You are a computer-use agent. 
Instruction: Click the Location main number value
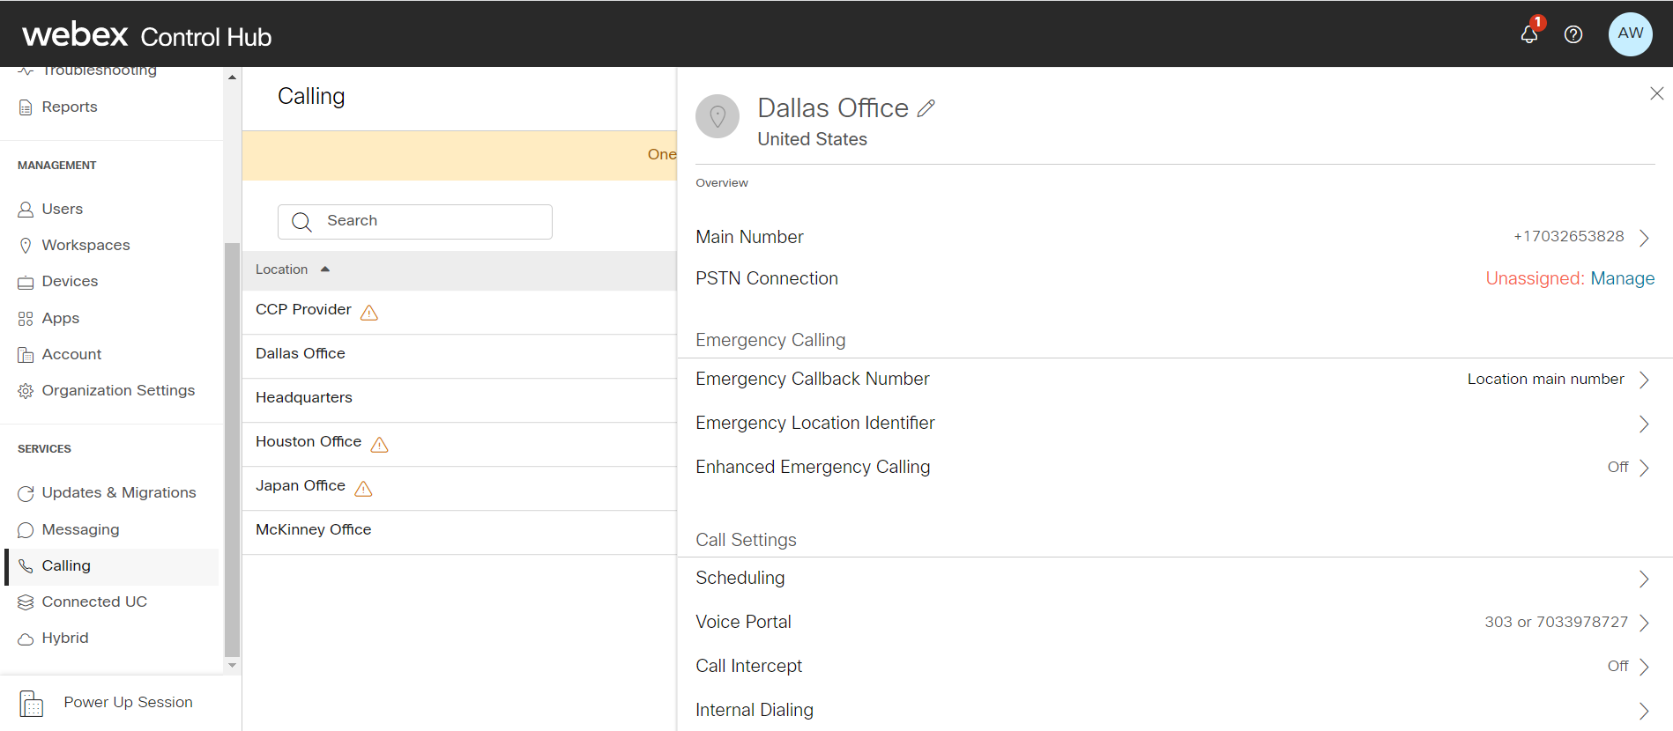tap(1545, 379)
